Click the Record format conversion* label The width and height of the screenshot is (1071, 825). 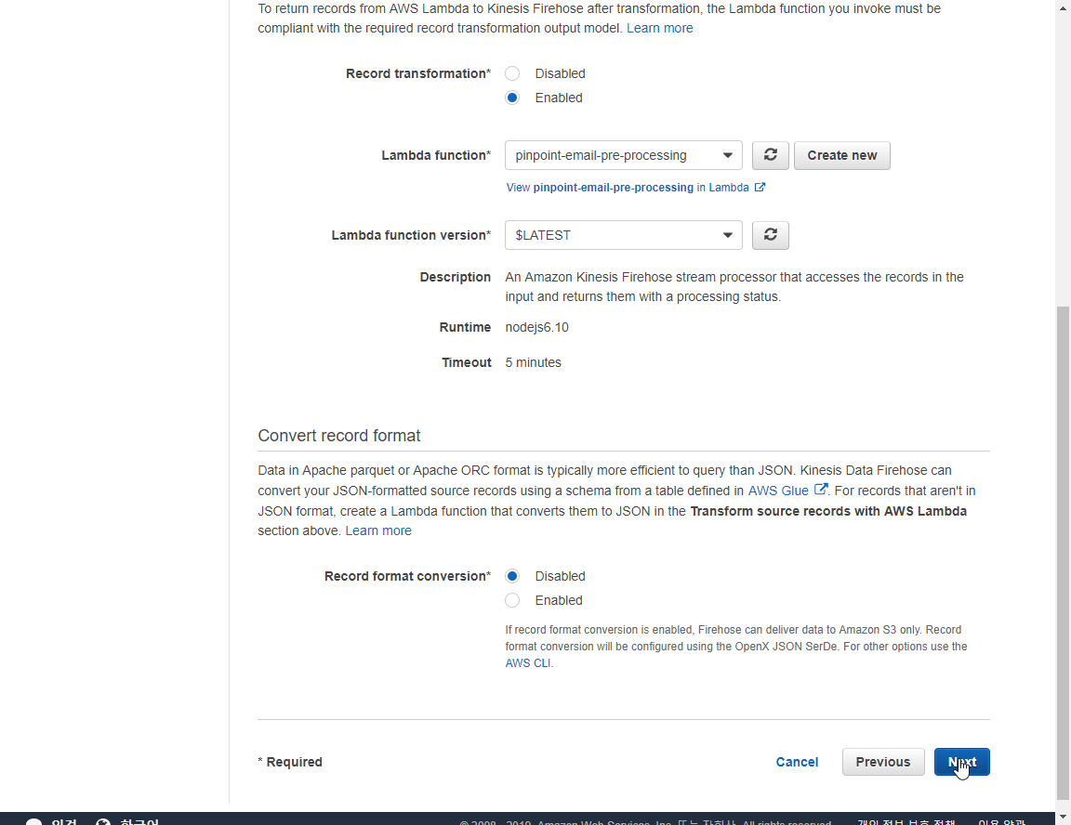(x=408, y=576)
